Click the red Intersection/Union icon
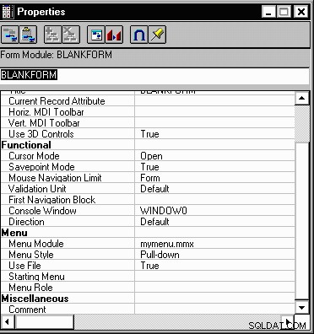 [114, 35]
